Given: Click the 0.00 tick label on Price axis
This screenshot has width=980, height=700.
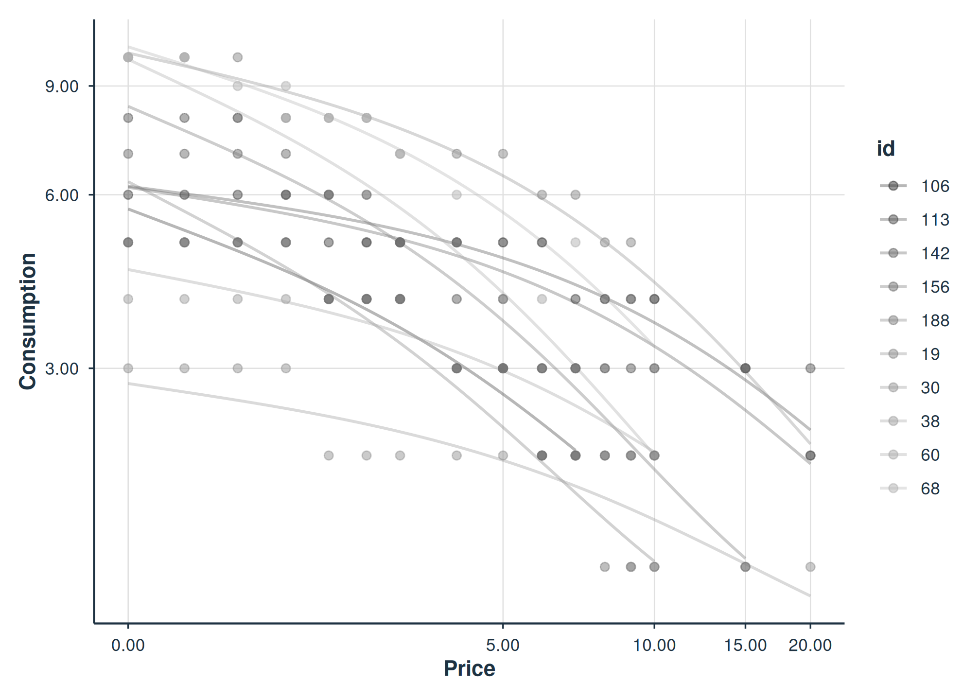Looking at the screenshot, I should [128, 645].
